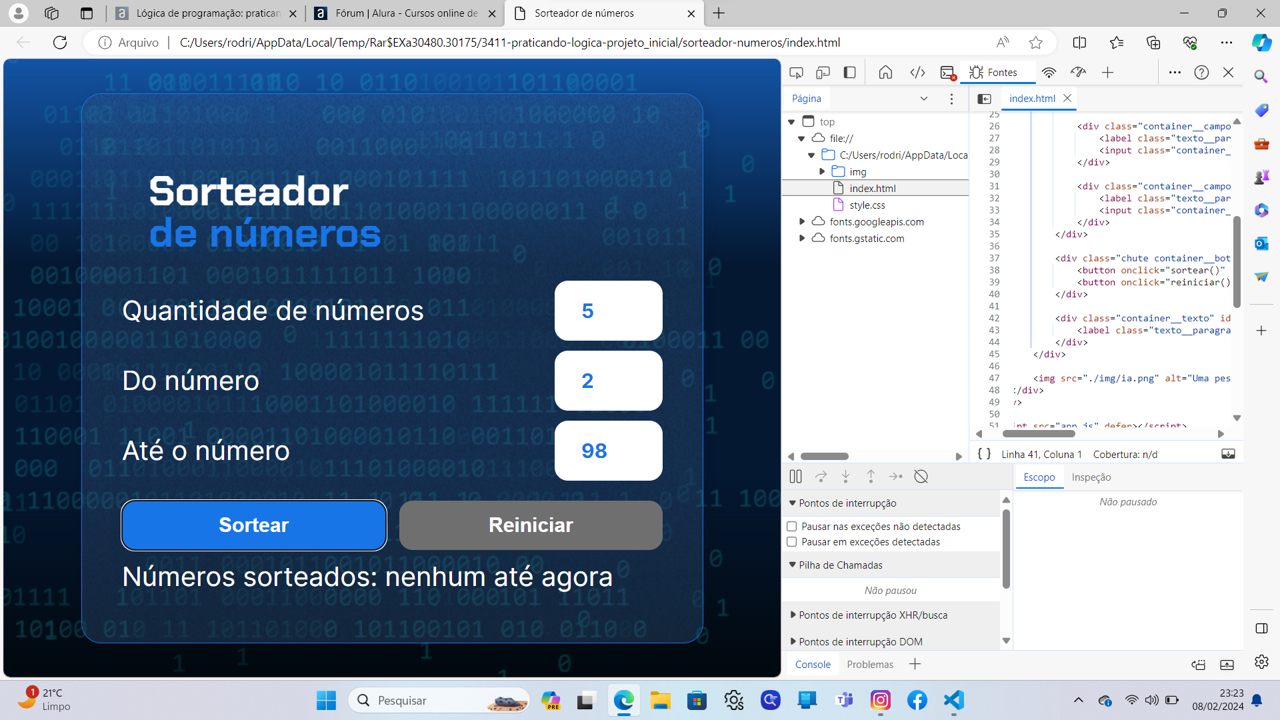1280x720 pixels.
Task: Switch to Fórum Alura browser tab
Action: (x=405, y=13)
